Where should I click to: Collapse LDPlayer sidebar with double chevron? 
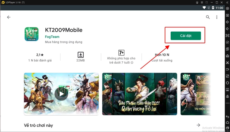(228, 2)
